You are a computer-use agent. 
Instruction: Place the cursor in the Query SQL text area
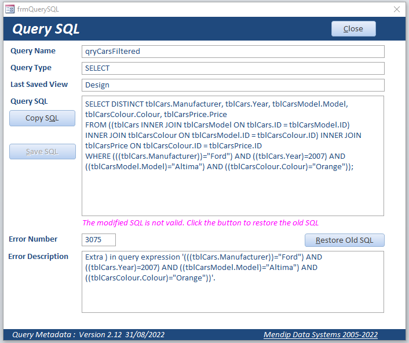(x=233, y=156)
